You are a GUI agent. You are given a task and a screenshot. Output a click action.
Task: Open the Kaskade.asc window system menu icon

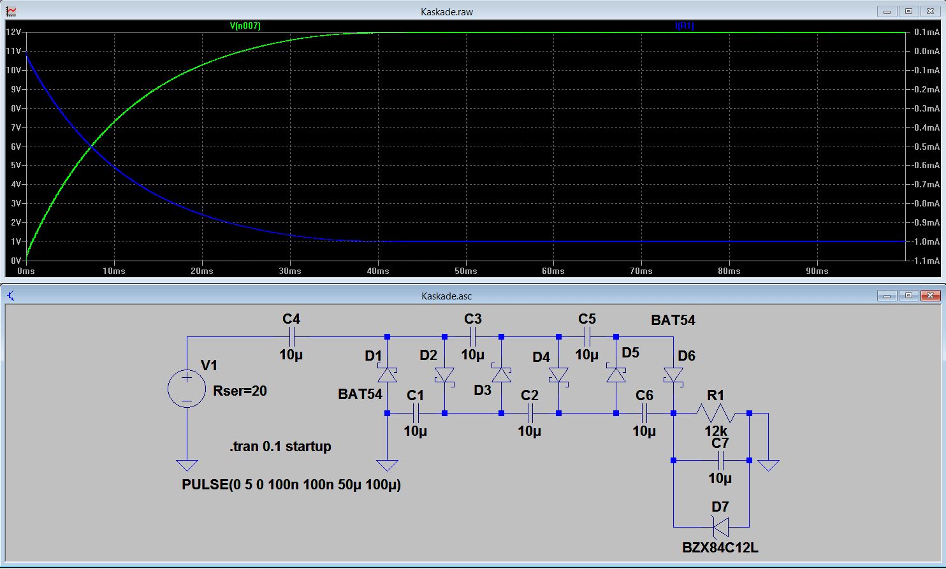pyautogui.click(x=11, y=296)
